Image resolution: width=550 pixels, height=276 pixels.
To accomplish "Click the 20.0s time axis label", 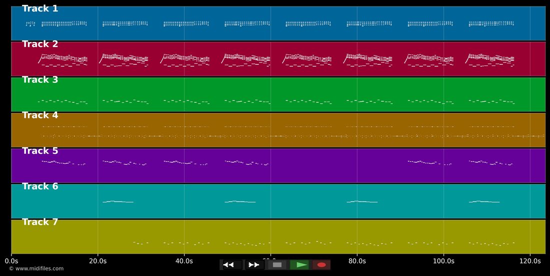I will tap(98, 261).
